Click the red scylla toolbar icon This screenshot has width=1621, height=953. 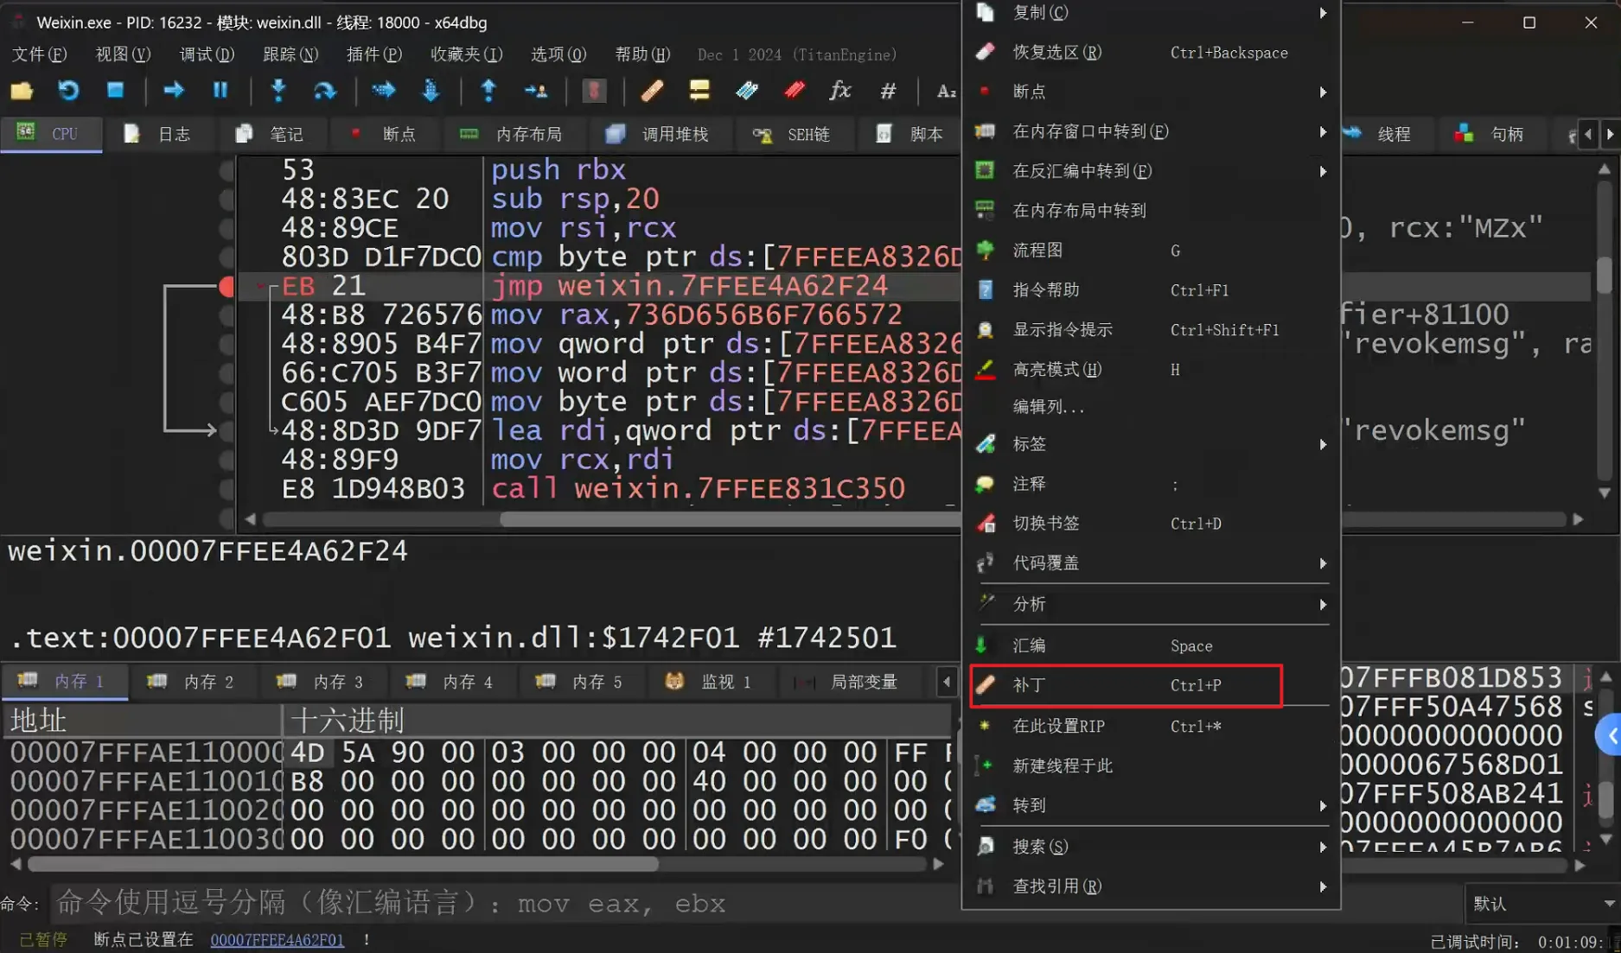594,91
